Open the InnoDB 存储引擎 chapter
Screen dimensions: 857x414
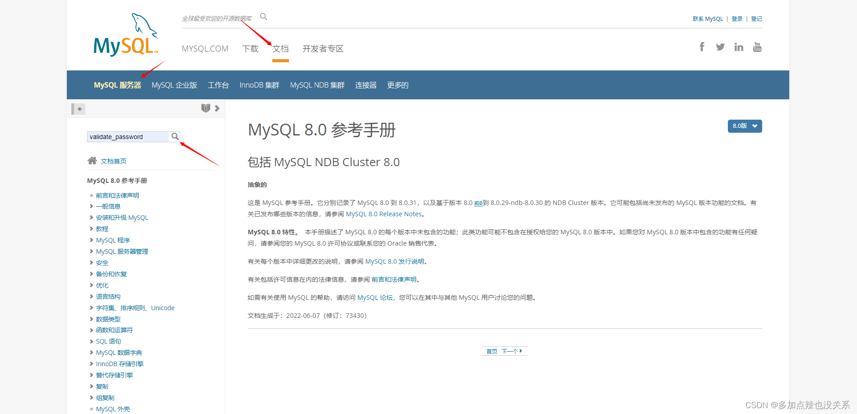pos(120,364)
